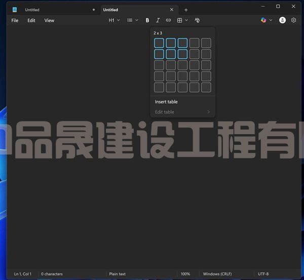Viewport: 304px width, 280px height.
Task: Click the 0 characters count in the status bar
Action: [x=52, y=274]
